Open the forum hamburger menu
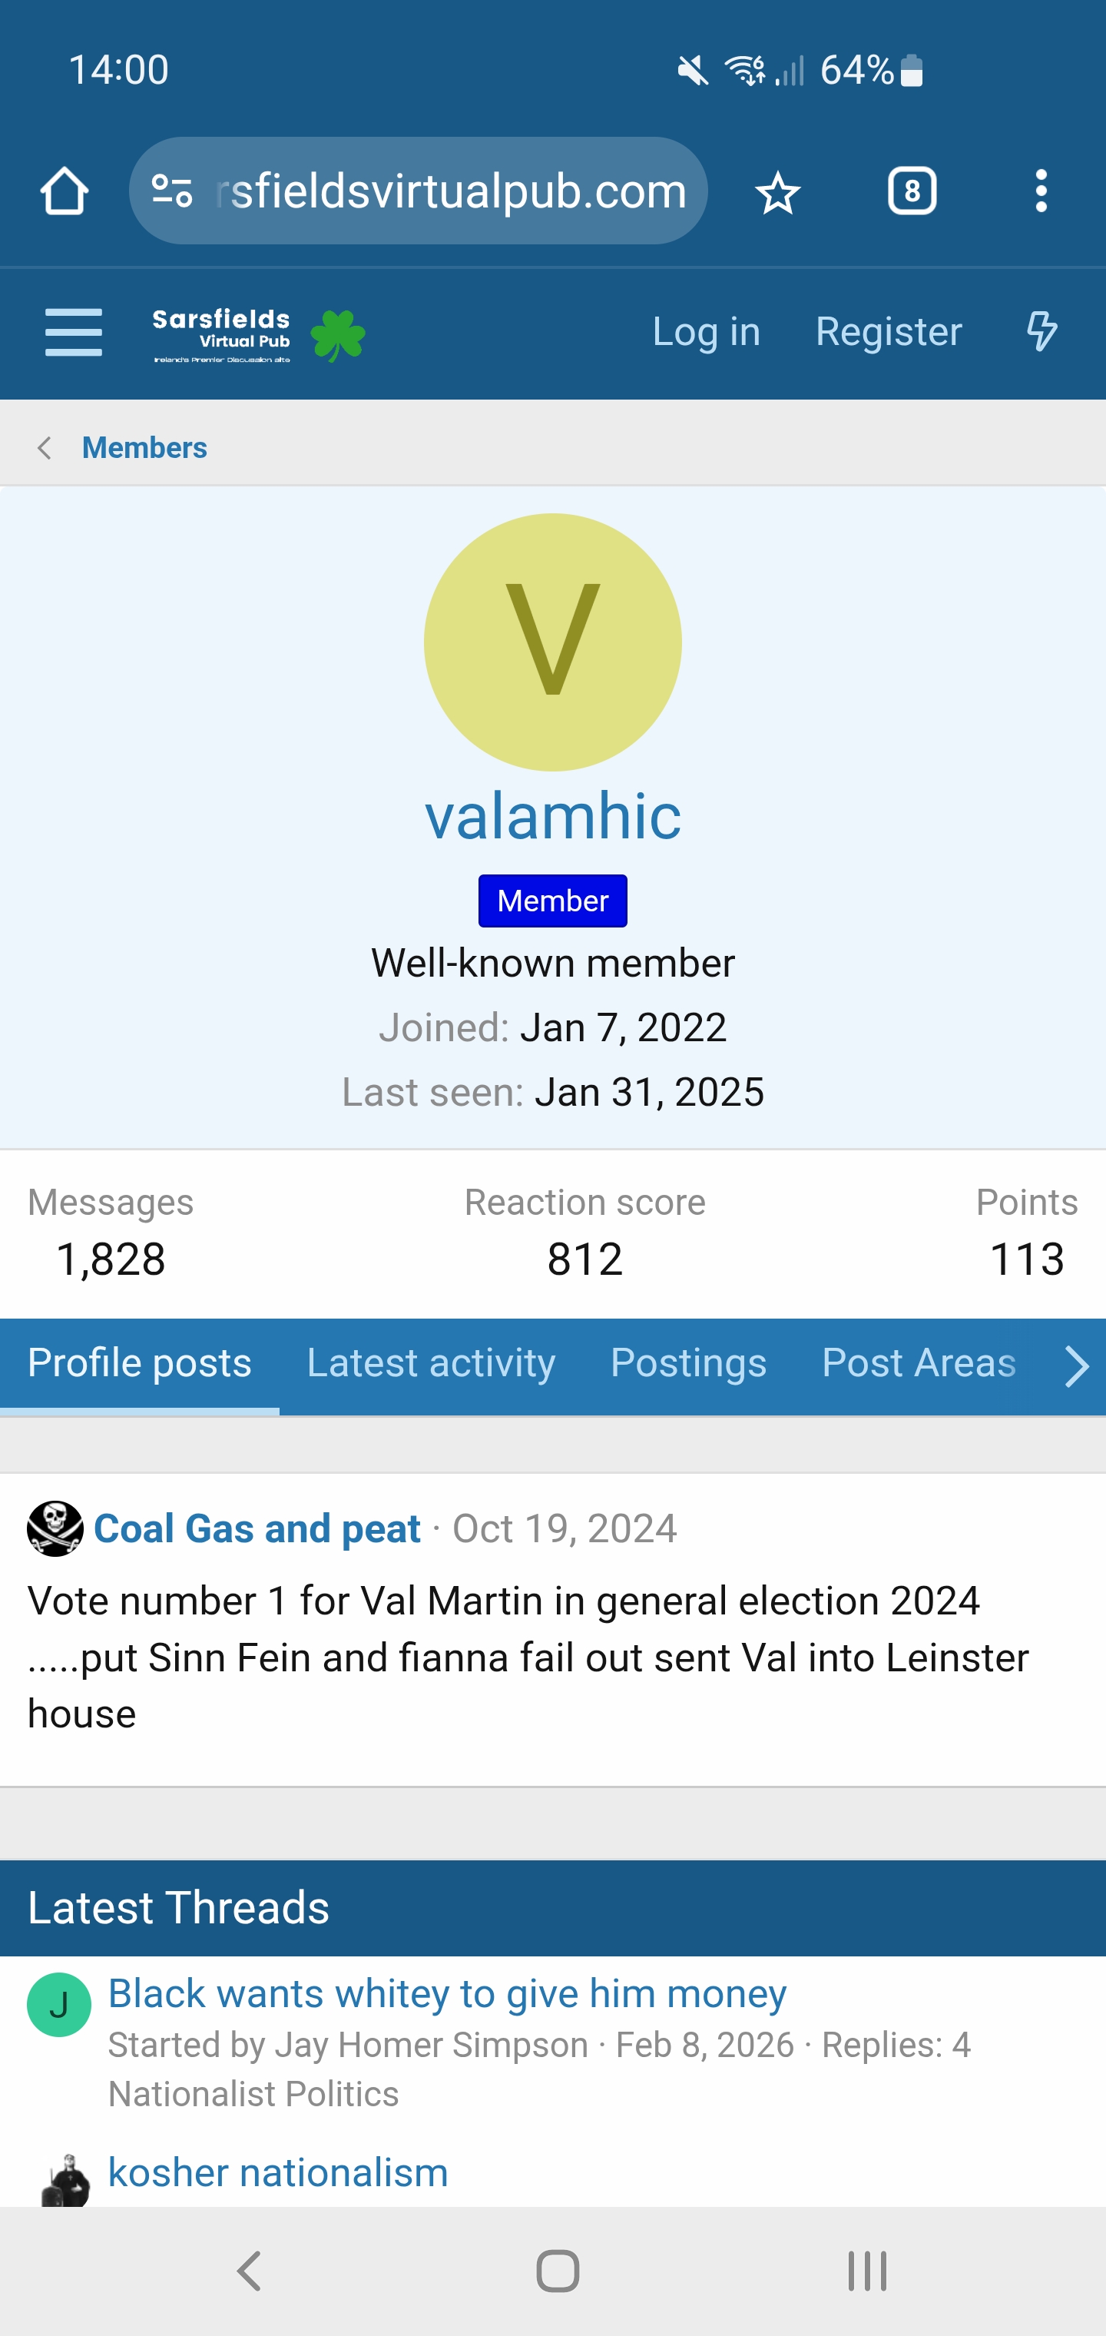Image resolution: width=1106 pixels, height=2336 pixels. pos(74,332)
